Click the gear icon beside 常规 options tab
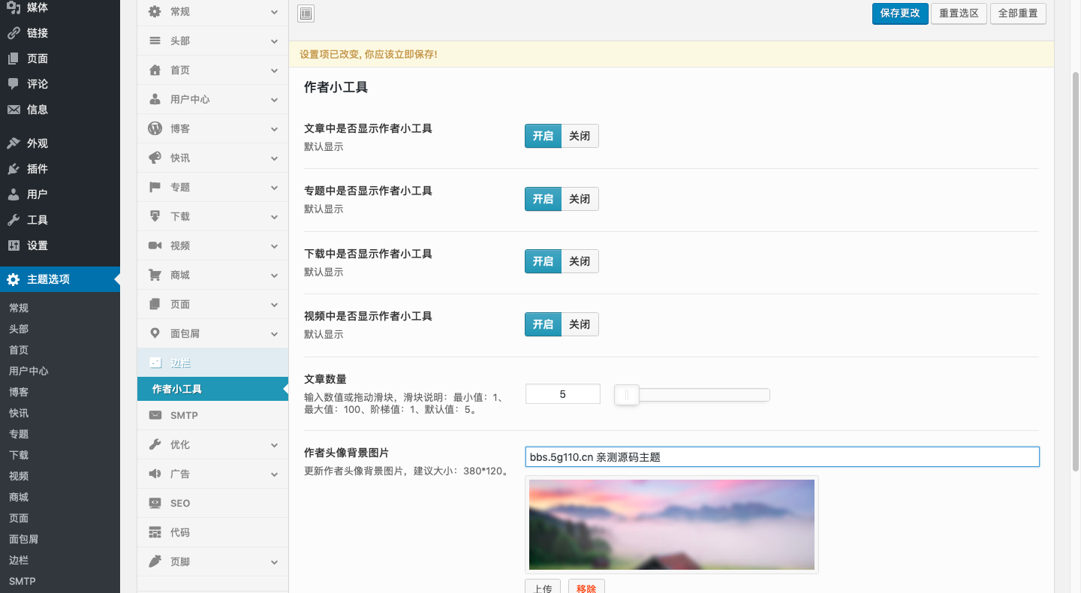Viewport: 1081px width, 593px height. (x=155, y=12)
